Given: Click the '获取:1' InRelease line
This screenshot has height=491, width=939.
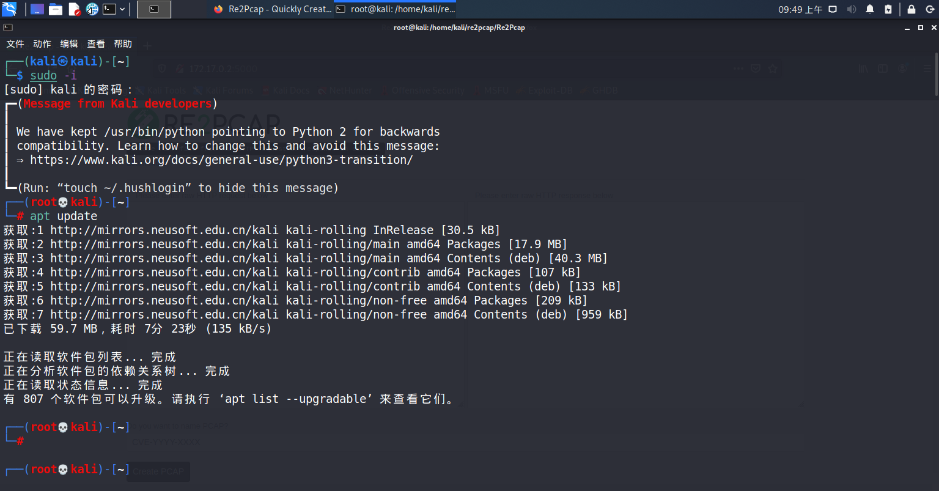Looking at the screenshot, I should click(x=252, y=231).
